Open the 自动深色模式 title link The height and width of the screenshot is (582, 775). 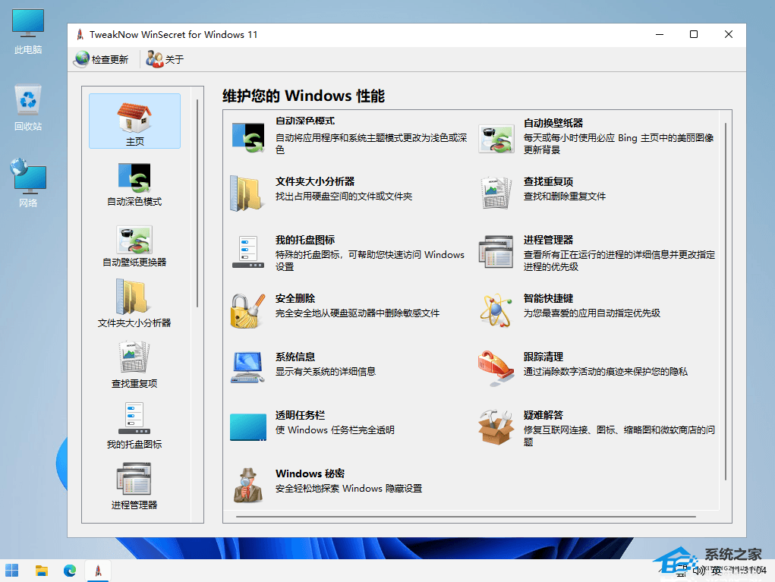(305, 121)
